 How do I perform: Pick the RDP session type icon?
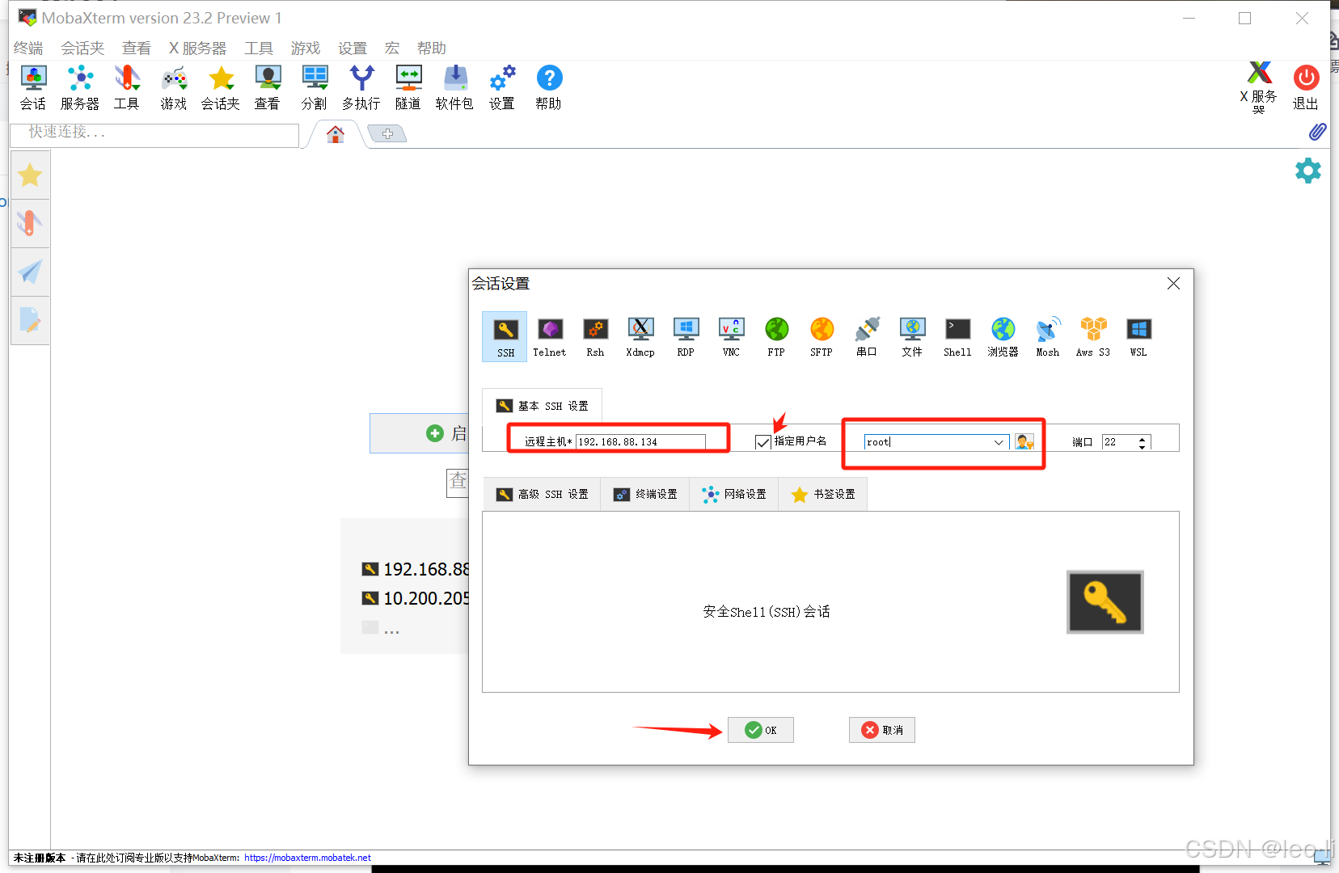[686, 336]
